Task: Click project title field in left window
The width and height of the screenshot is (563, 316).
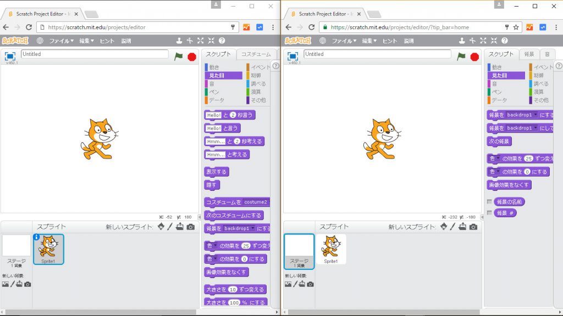Action: click(95, 54)
